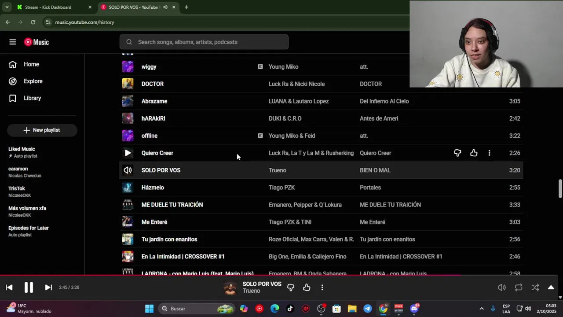The height and width of the screenshot is (317, 563).
Task: Open artist Tiago PZK in Házmelo row
Action: 281,188
